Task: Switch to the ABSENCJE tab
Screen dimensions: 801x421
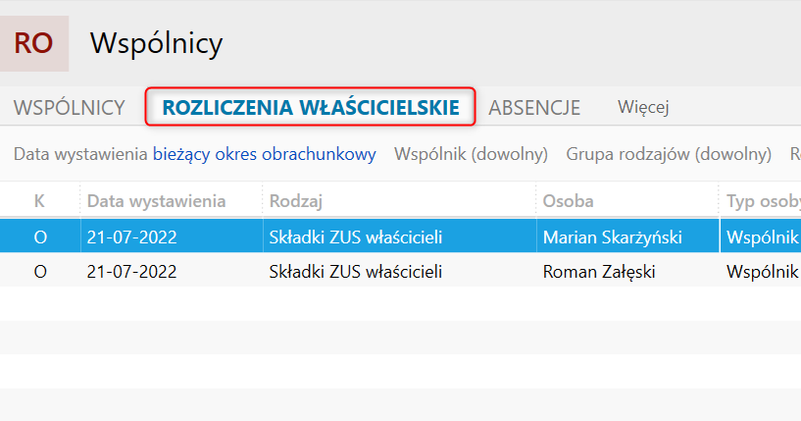Action: 534,108
